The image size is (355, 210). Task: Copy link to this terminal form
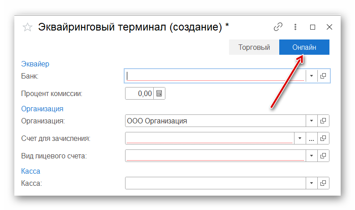pyautogui.click(x=278, y=27)
